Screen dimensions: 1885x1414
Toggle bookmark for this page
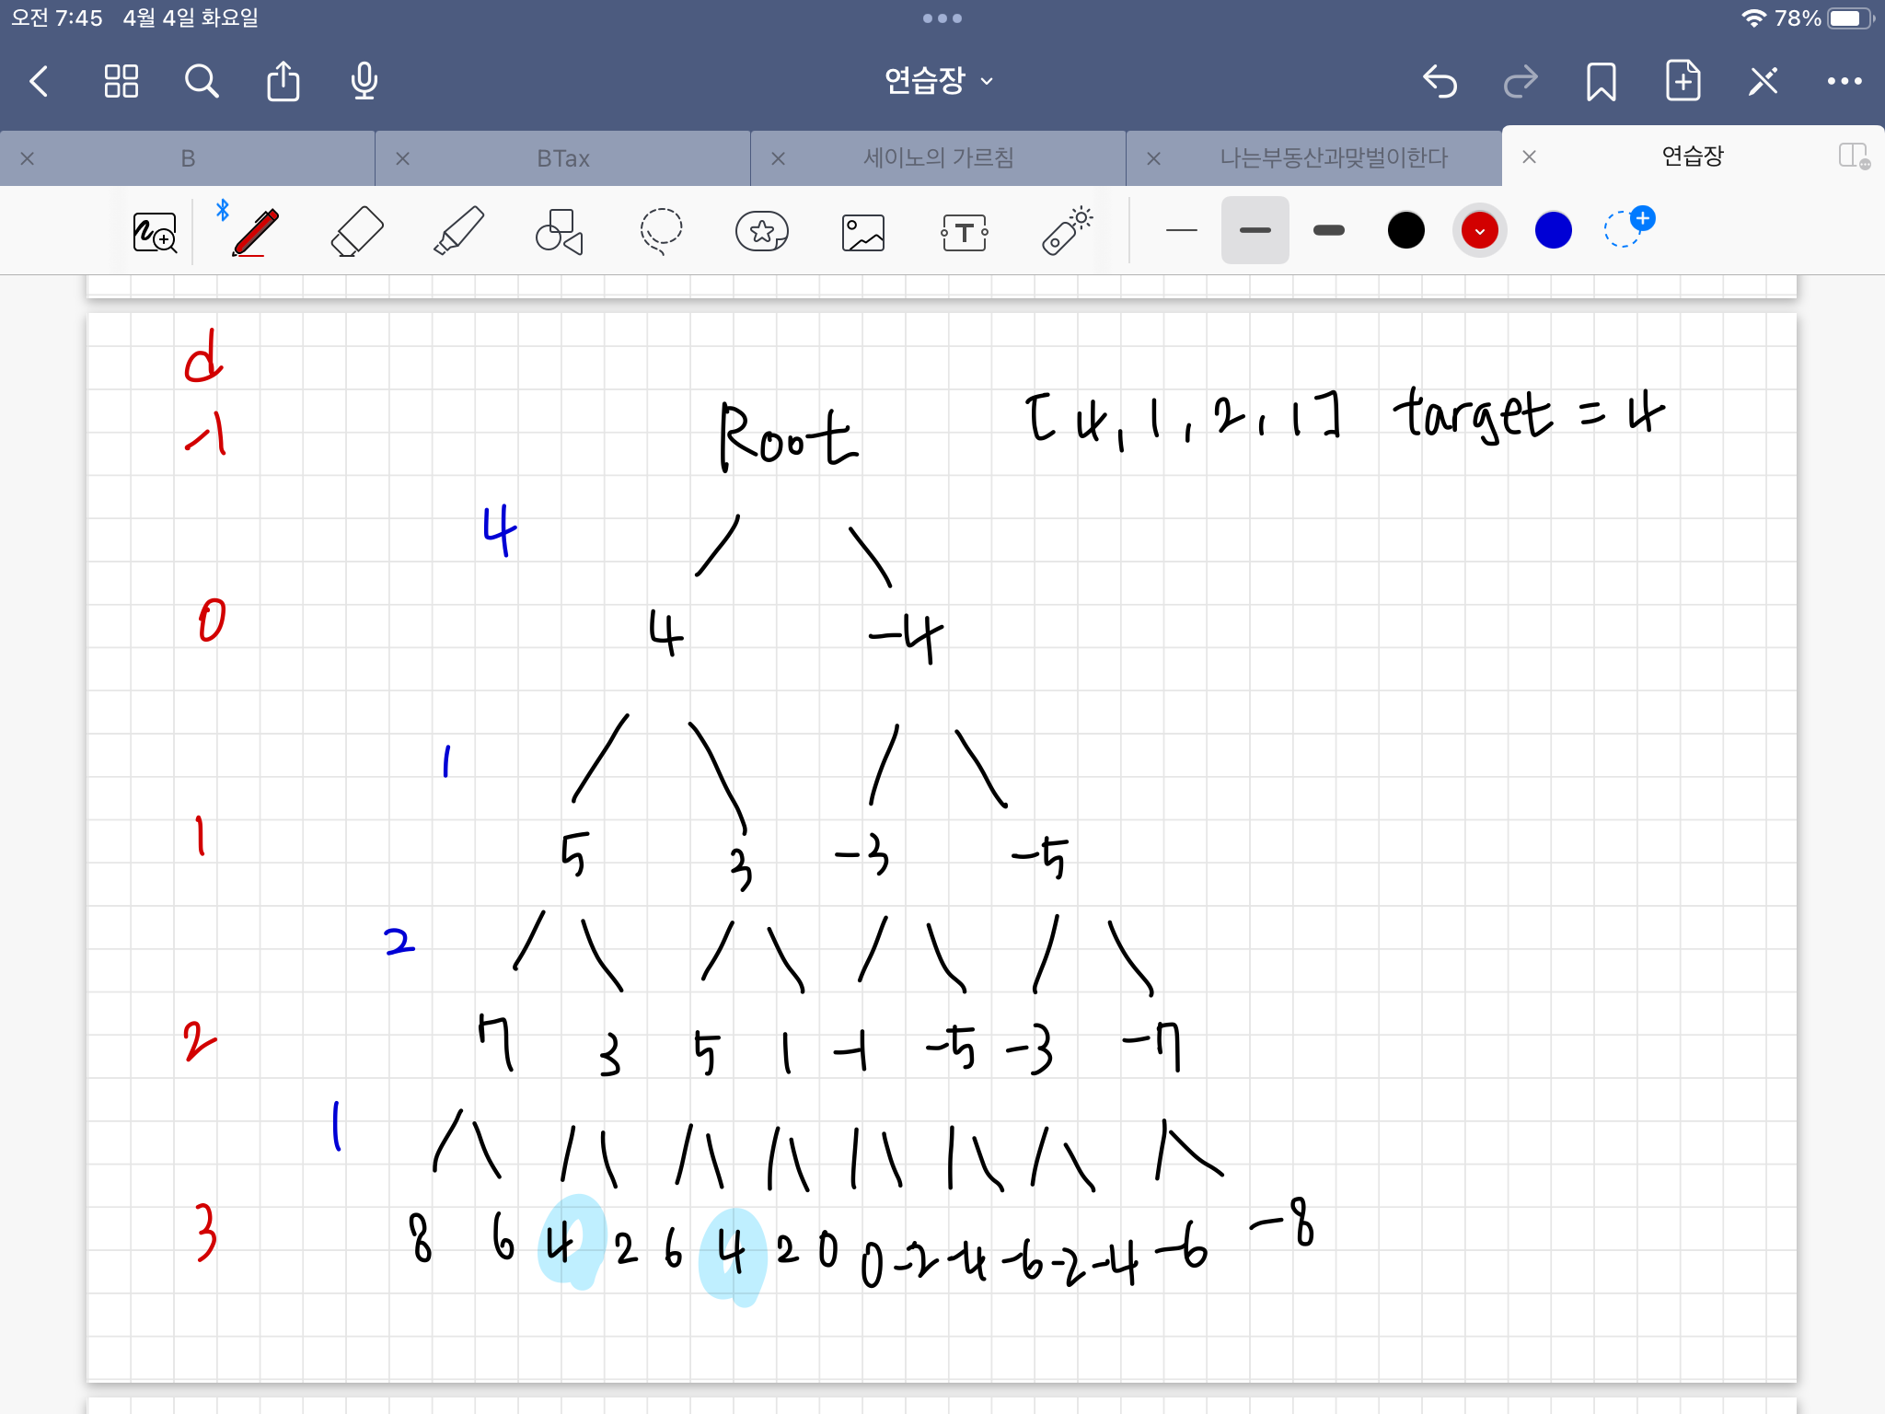pos(1601,81)
